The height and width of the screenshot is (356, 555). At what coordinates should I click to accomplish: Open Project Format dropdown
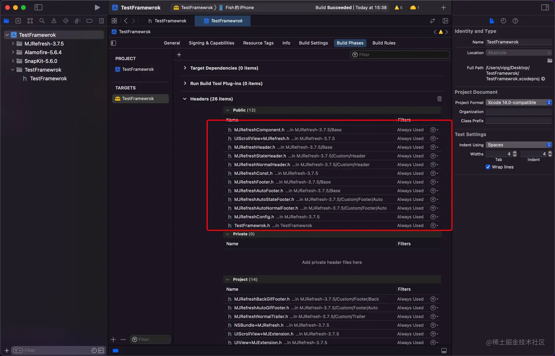coord(519,103)
